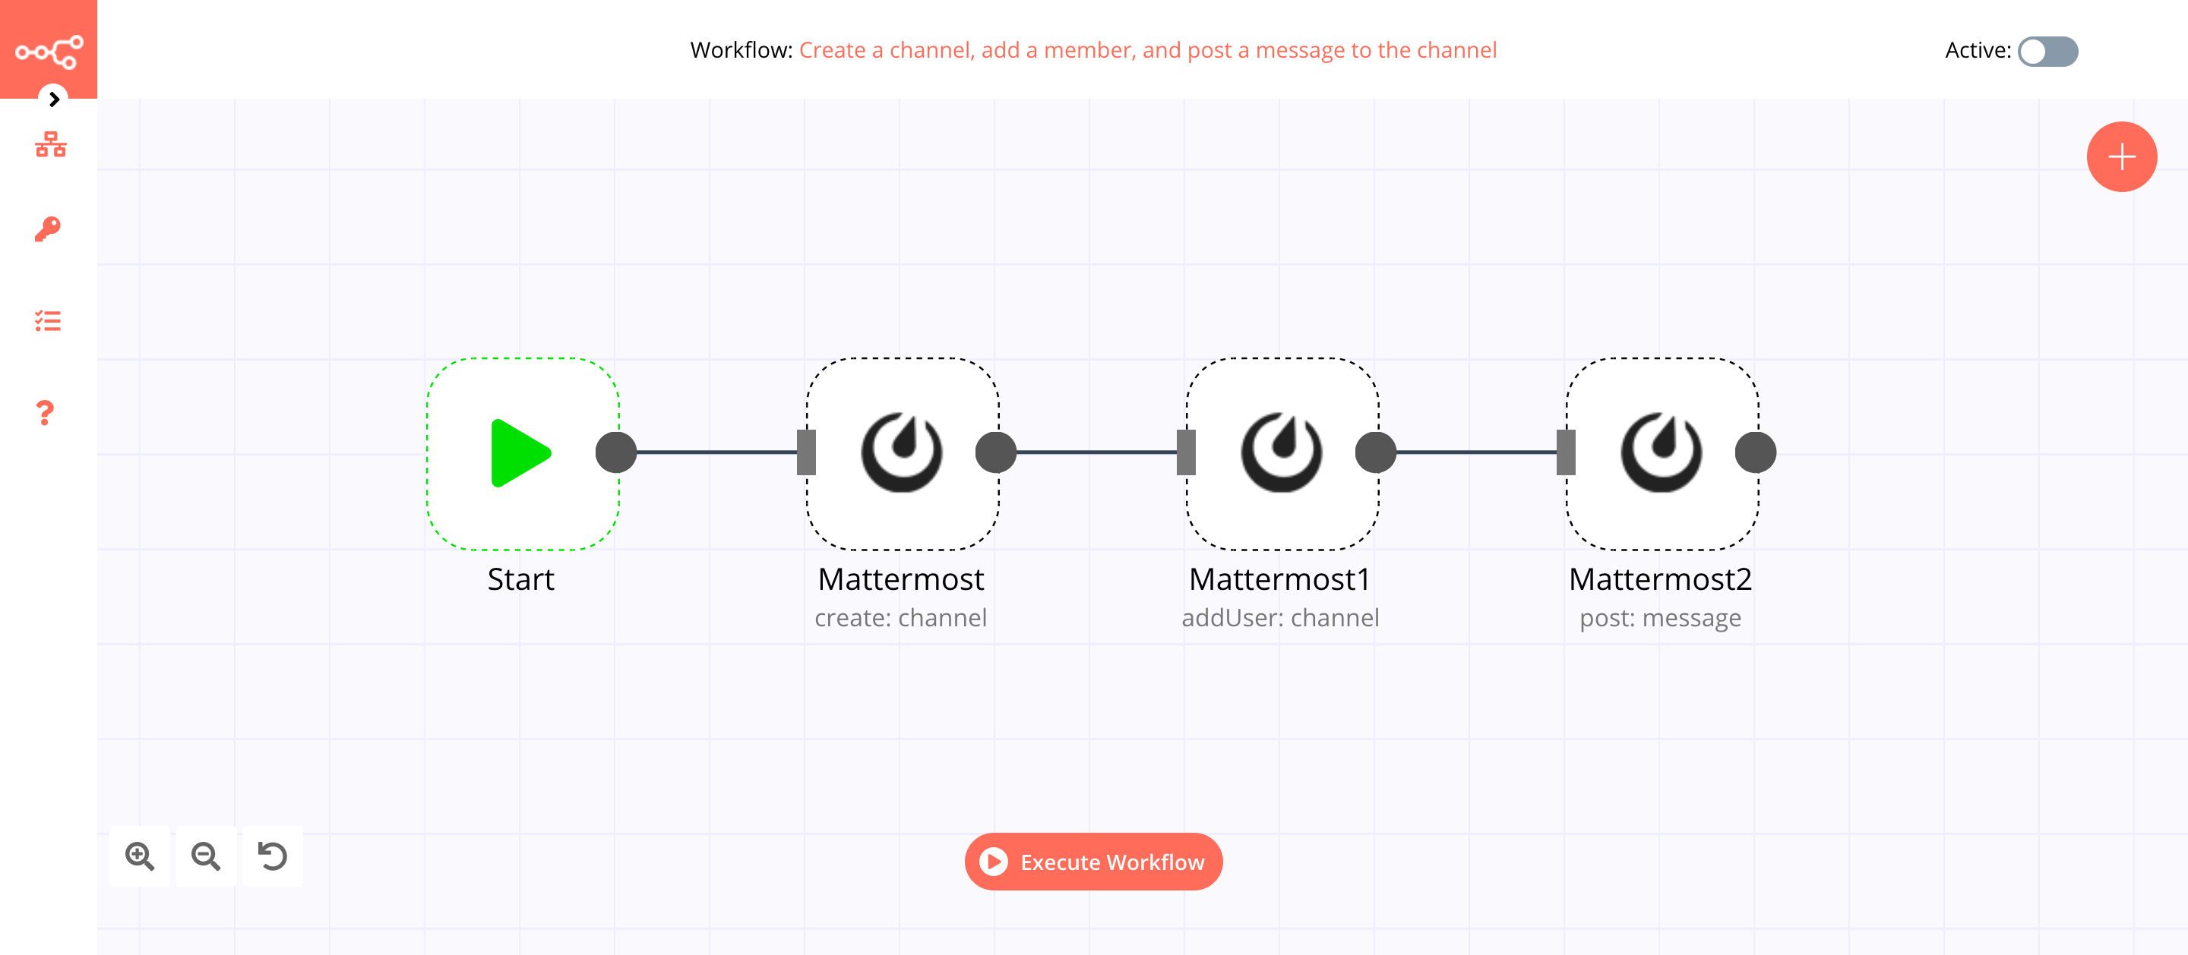Screen dimensions: 2188x955
Task: Click Execute Workflow button
Action: point(1092,862)
